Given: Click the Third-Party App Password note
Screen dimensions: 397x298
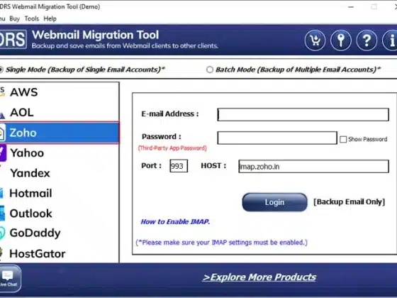Looking at the screenshot, I should tap(172, 148).
